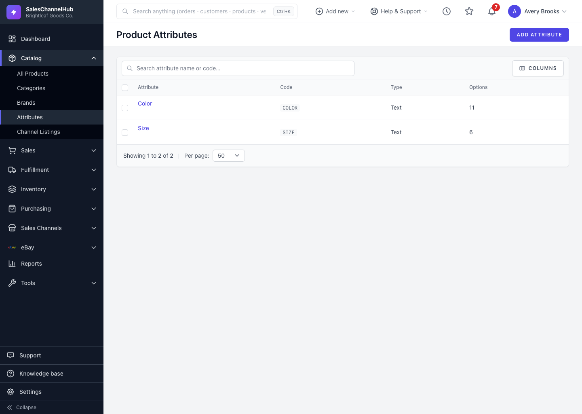This screenshot has height=414, width=582.
Task: Click the Options column header
Action: click(x=478, y=87)
